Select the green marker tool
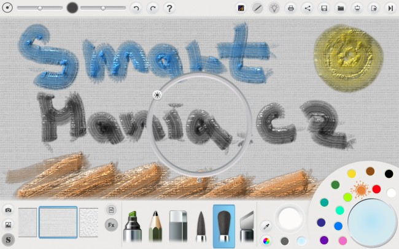399x249 pixels. click(x=133, y=226)
